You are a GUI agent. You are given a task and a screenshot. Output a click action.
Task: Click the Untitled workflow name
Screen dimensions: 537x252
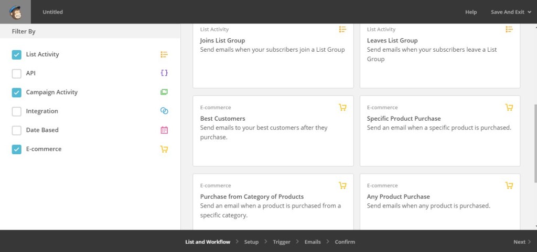pos(53,12)
